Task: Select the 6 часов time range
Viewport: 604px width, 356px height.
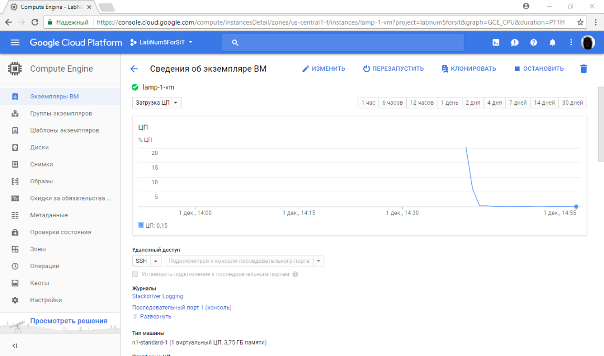Action: click(x=393, y=103)
